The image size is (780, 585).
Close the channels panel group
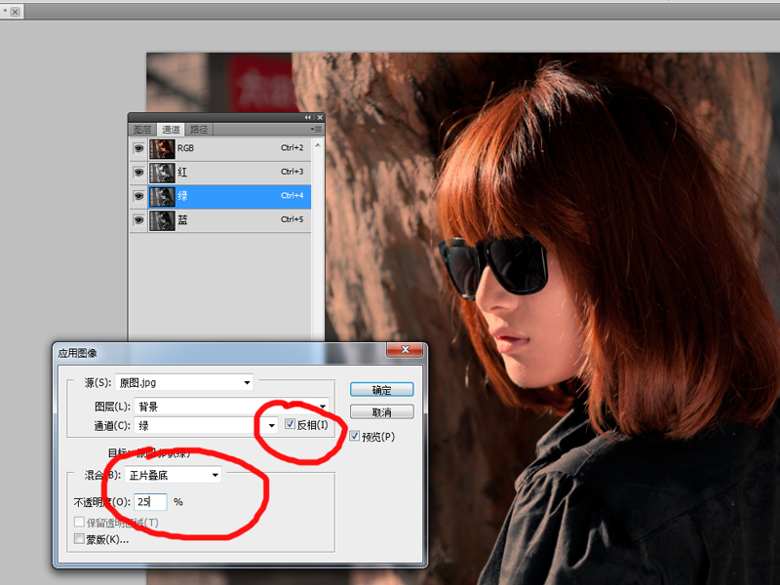[319, 118]
